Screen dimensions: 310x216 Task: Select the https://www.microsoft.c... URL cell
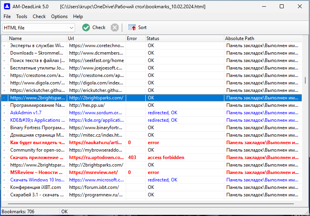[x=97, y=180]
